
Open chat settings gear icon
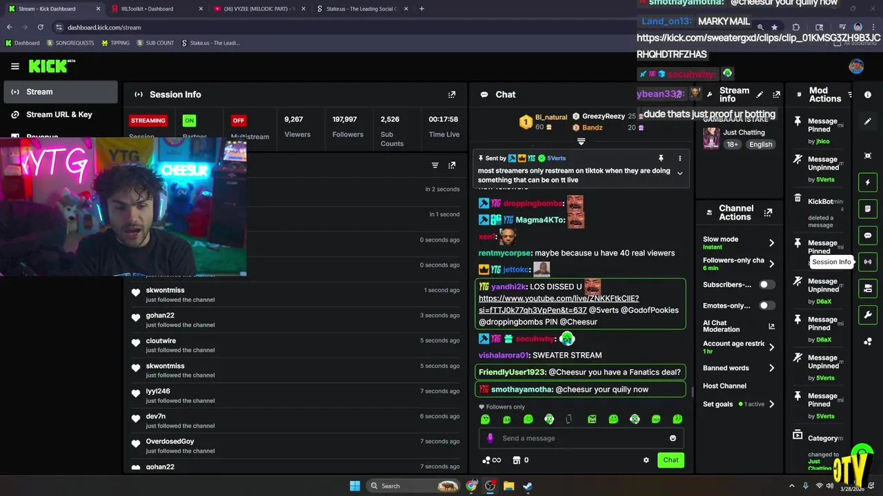coord(646,460)
